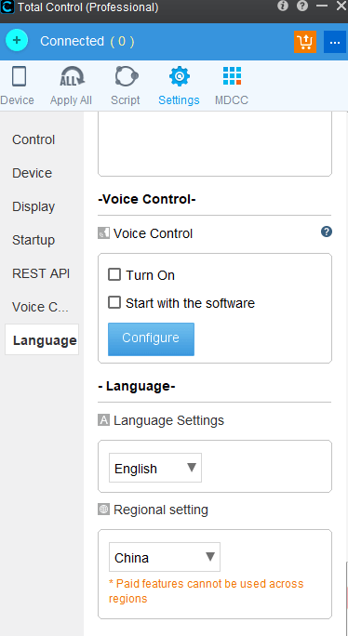
Task: Click the title bar help question icon
Action: pyautogui.click(x=302, y=6)
